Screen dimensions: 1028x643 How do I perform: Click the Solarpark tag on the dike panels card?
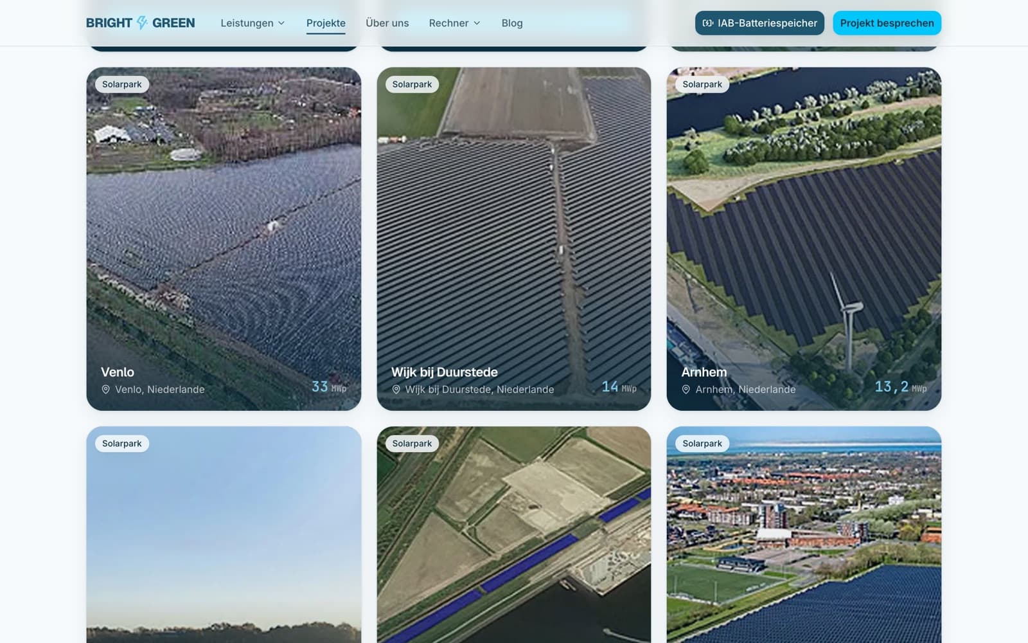412,444
